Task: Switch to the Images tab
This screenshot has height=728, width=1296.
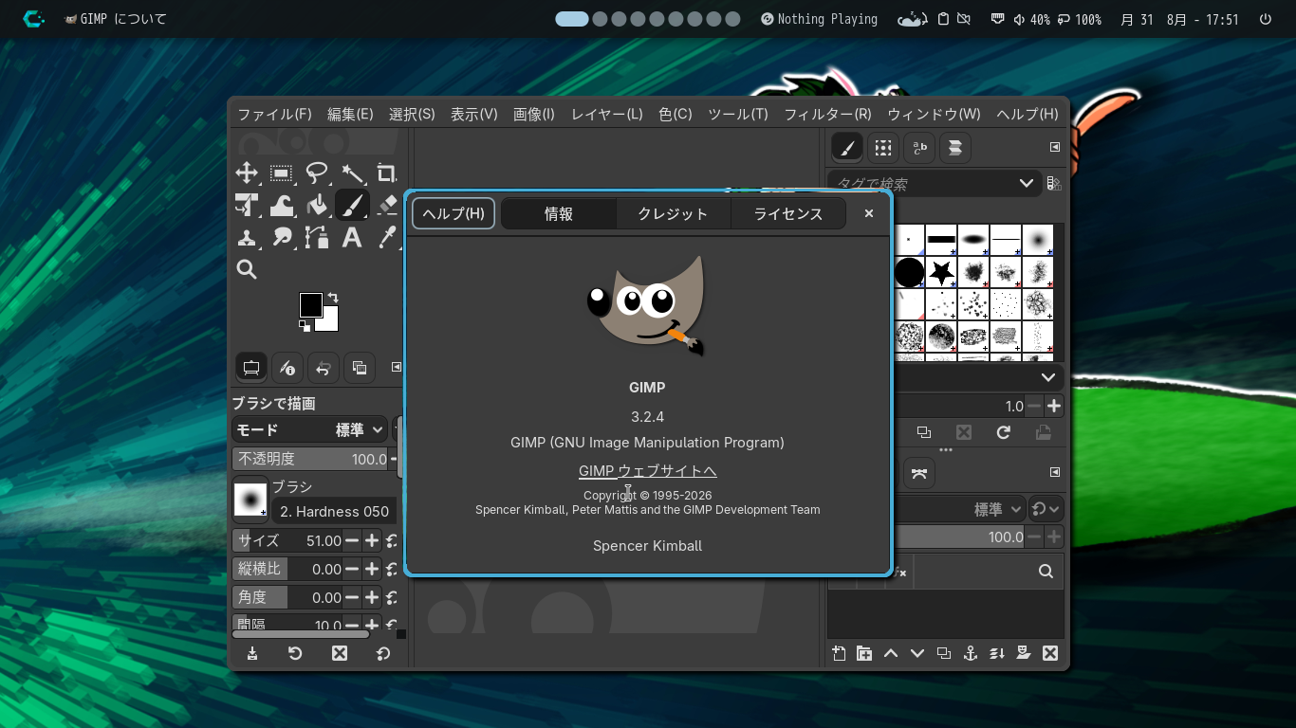Action: [360, 368]
